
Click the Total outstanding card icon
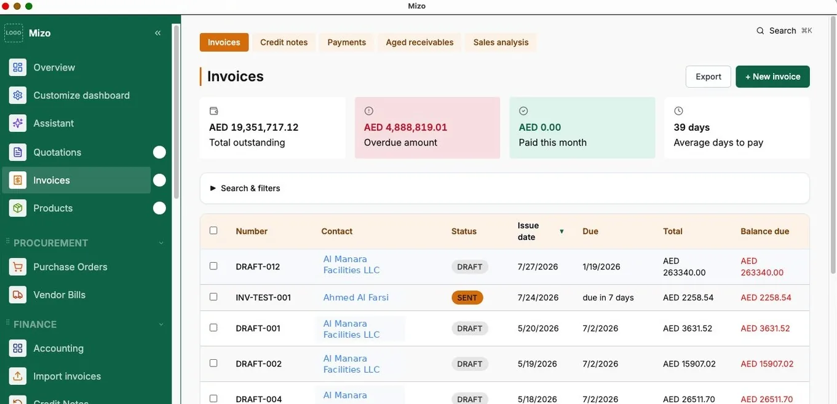214,111
